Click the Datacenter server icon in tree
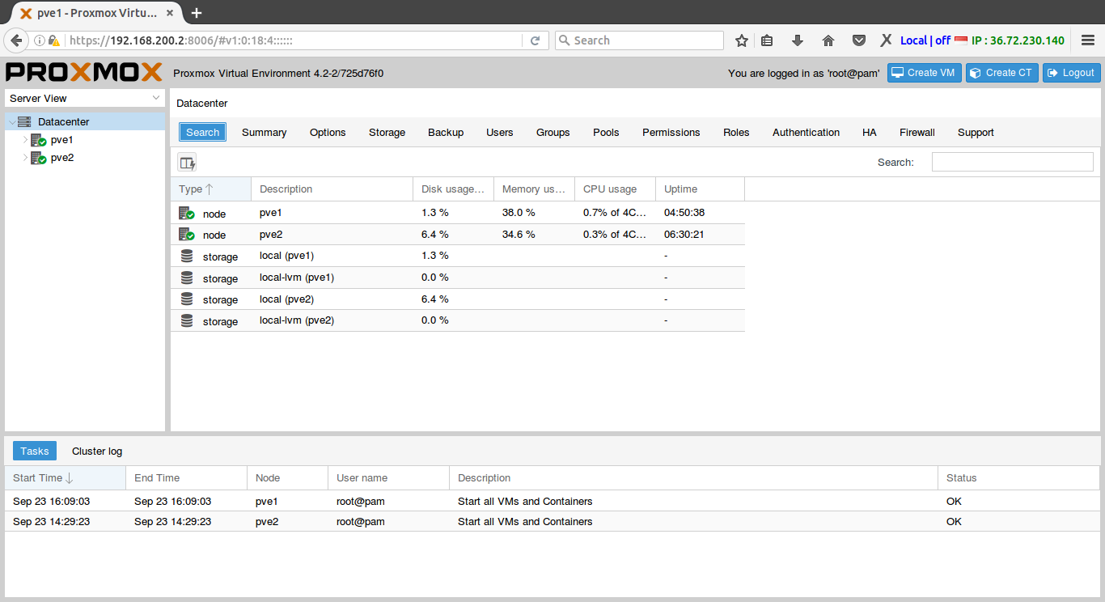Image resolution: width=1105 pixels, height=602 pixels. tap(24, 122)
